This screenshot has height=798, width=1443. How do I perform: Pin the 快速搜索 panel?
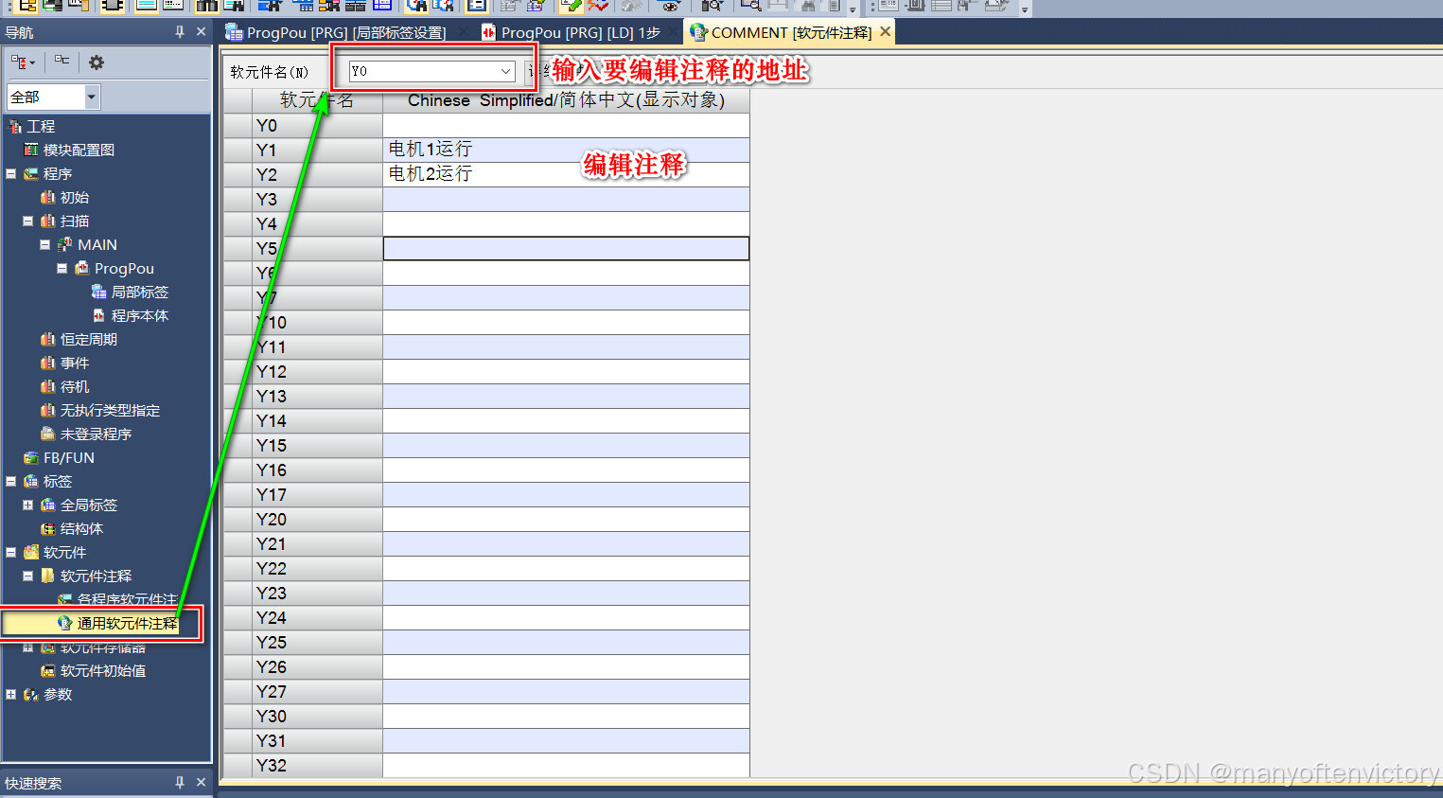pos(180,782)
